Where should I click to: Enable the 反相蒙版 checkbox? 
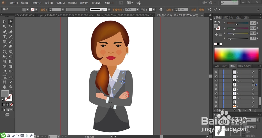[243, 136]
